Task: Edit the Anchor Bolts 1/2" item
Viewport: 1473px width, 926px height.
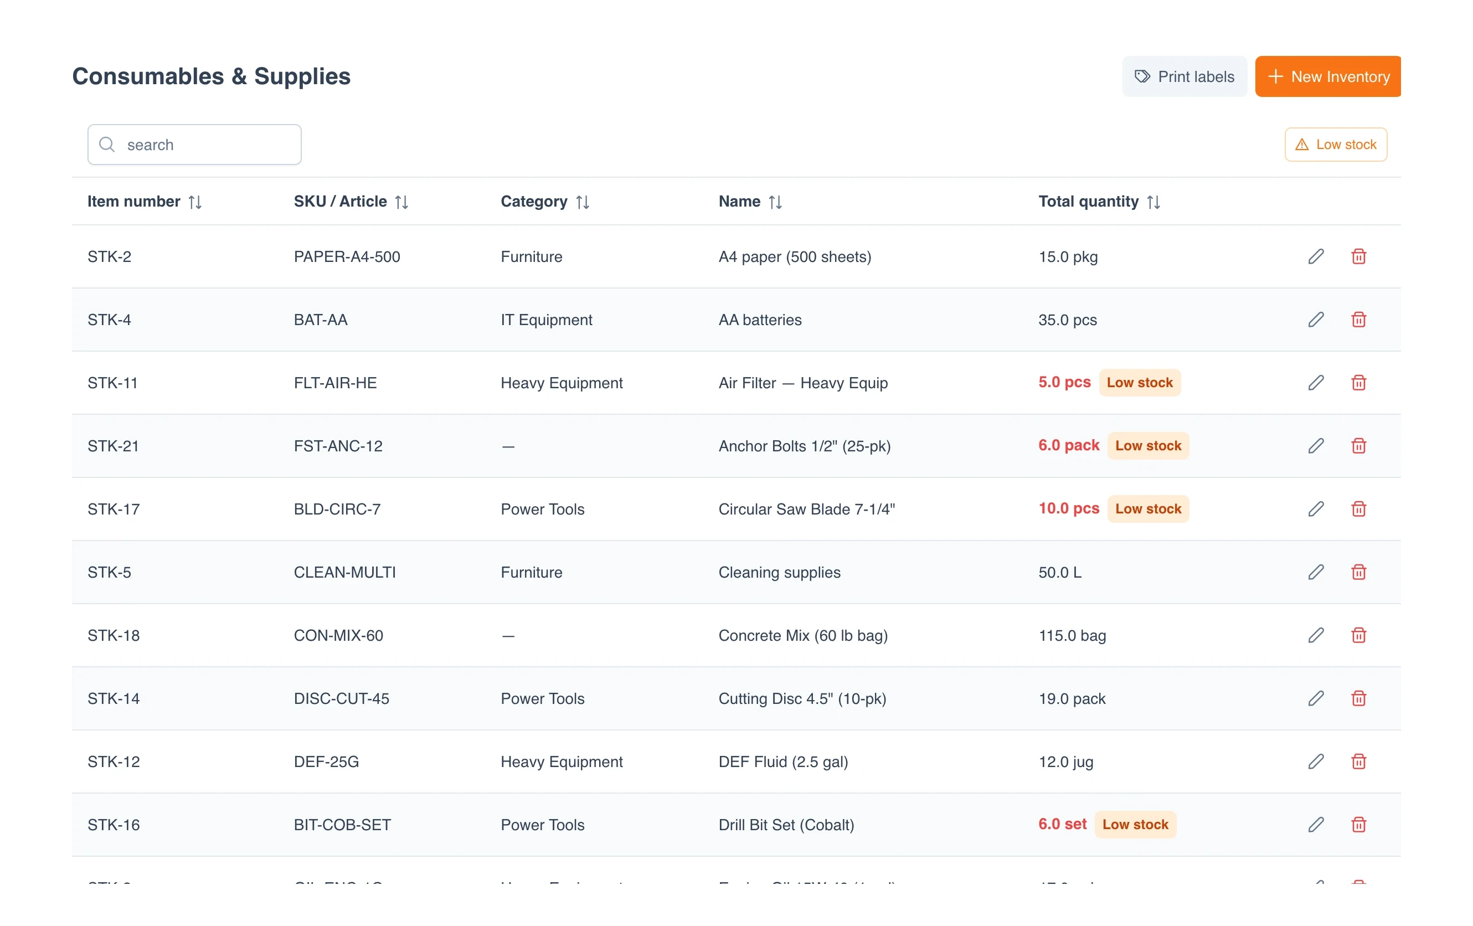Action: (x=1316, y=445)
